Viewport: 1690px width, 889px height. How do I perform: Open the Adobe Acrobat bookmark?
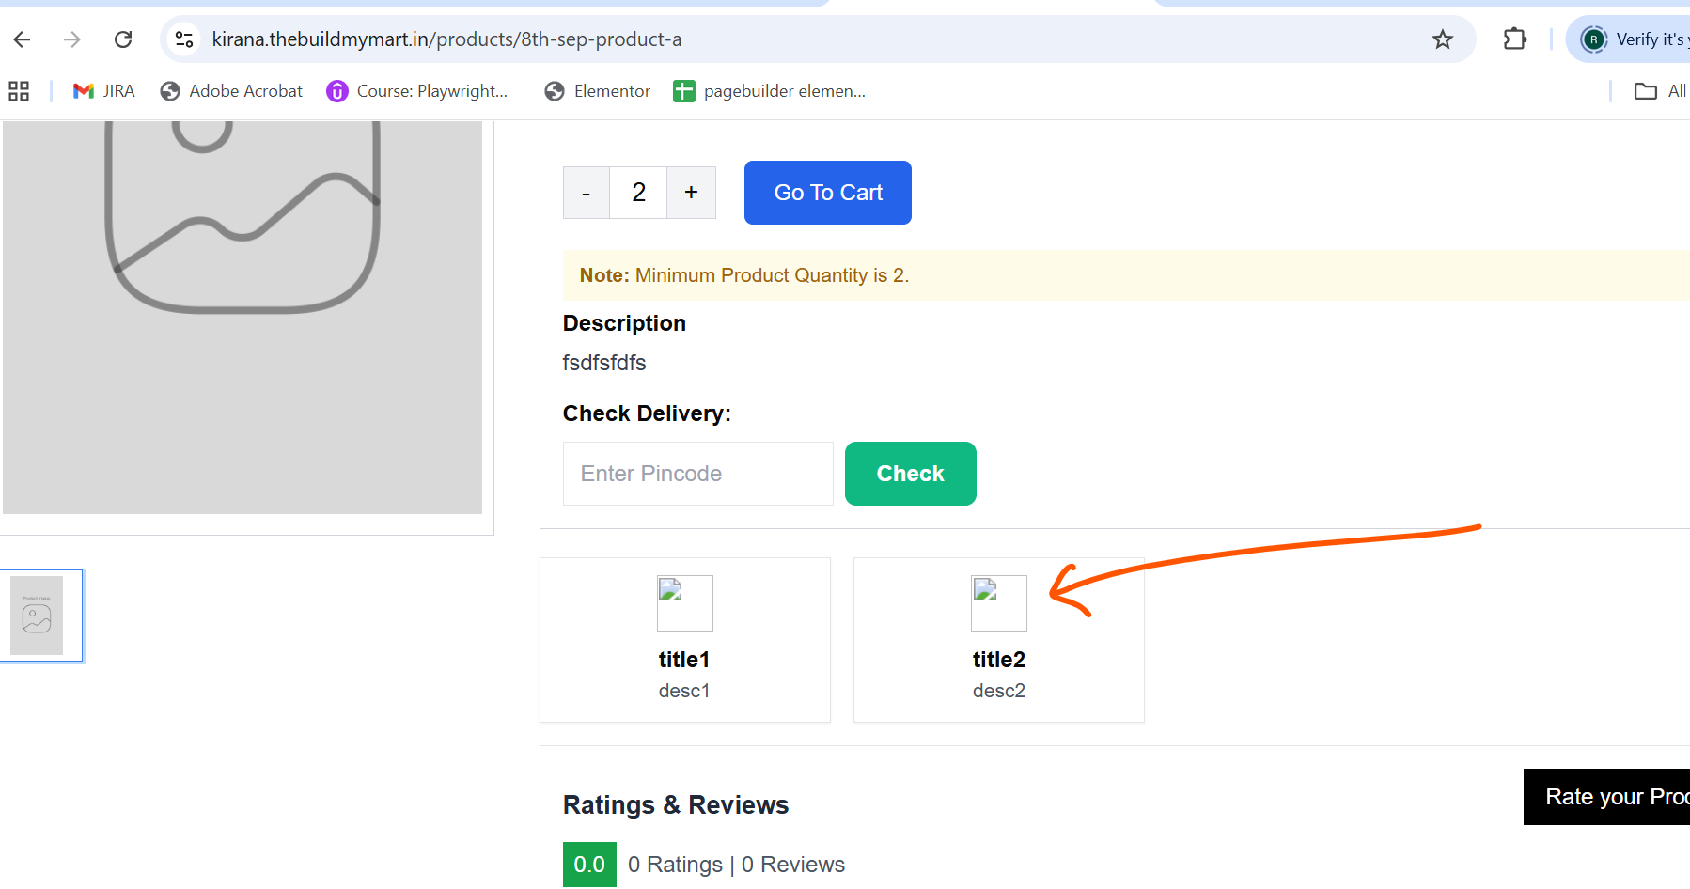coord(231,91)
